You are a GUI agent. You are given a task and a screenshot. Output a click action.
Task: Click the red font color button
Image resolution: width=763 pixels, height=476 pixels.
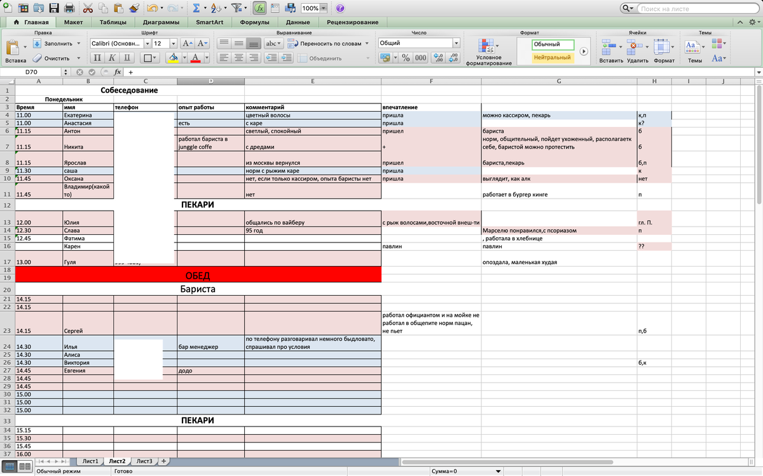195,58
